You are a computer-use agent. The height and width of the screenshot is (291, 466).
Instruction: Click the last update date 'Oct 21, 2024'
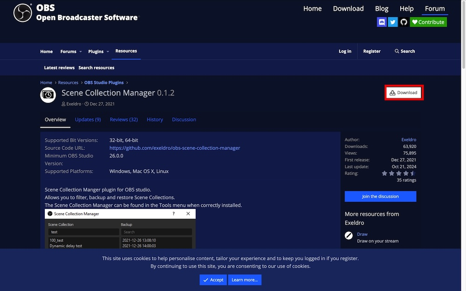(x=404, y=167)
